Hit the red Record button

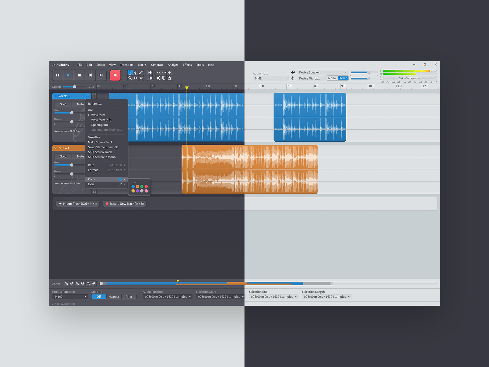115,75
